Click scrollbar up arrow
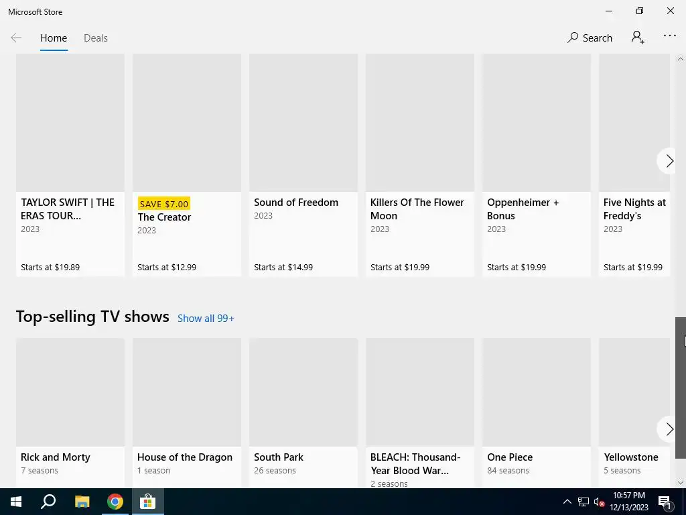The image size is (686, 515). 681,59
